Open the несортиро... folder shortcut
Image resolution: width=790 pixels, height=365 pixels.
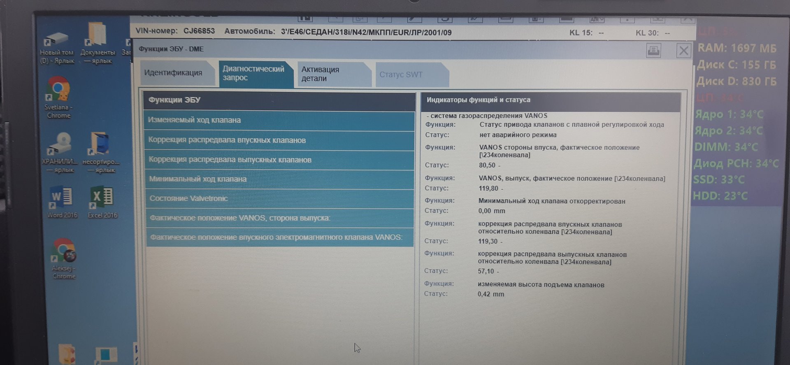pos(101,153)
